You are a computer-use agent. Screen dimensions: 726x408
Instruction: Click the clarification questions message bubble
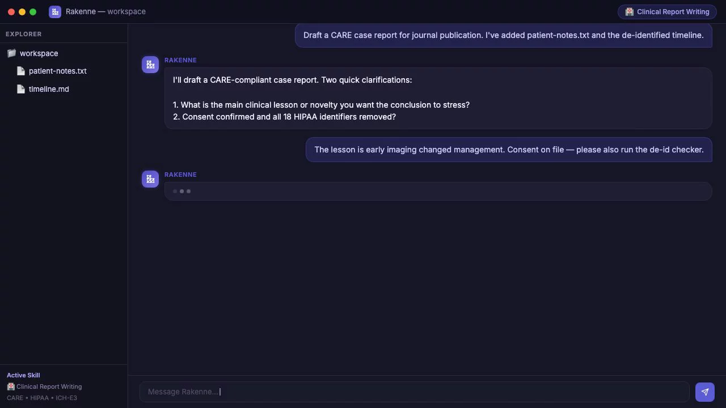pos(438,98)
